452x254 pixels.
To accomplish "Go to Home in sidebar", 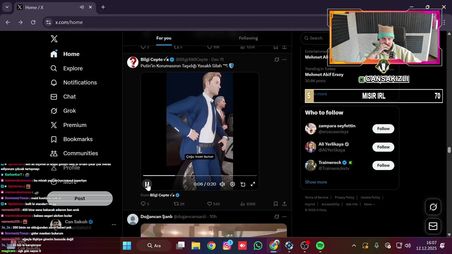I will click(x=65, y=54).
